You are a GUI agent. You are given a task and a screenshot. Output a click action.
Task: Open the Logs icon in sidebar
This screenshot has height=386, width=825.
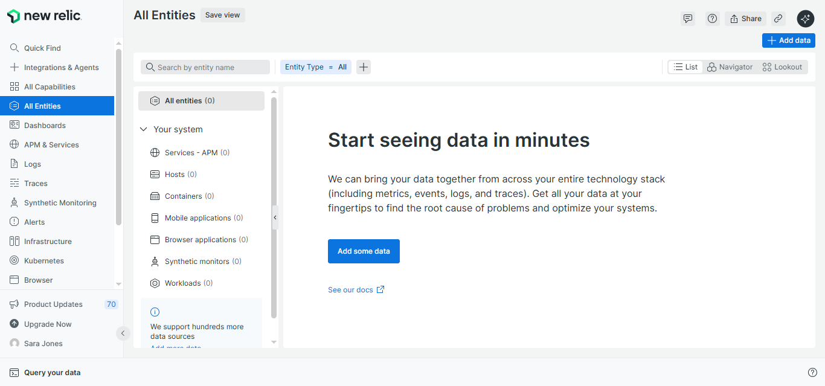click(14, 164)
